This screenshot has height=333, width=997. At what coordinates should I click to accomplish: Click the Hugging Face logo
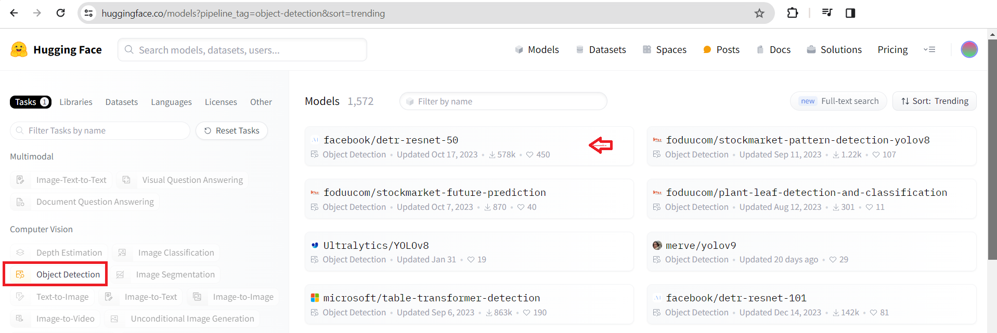coord(56,50)
